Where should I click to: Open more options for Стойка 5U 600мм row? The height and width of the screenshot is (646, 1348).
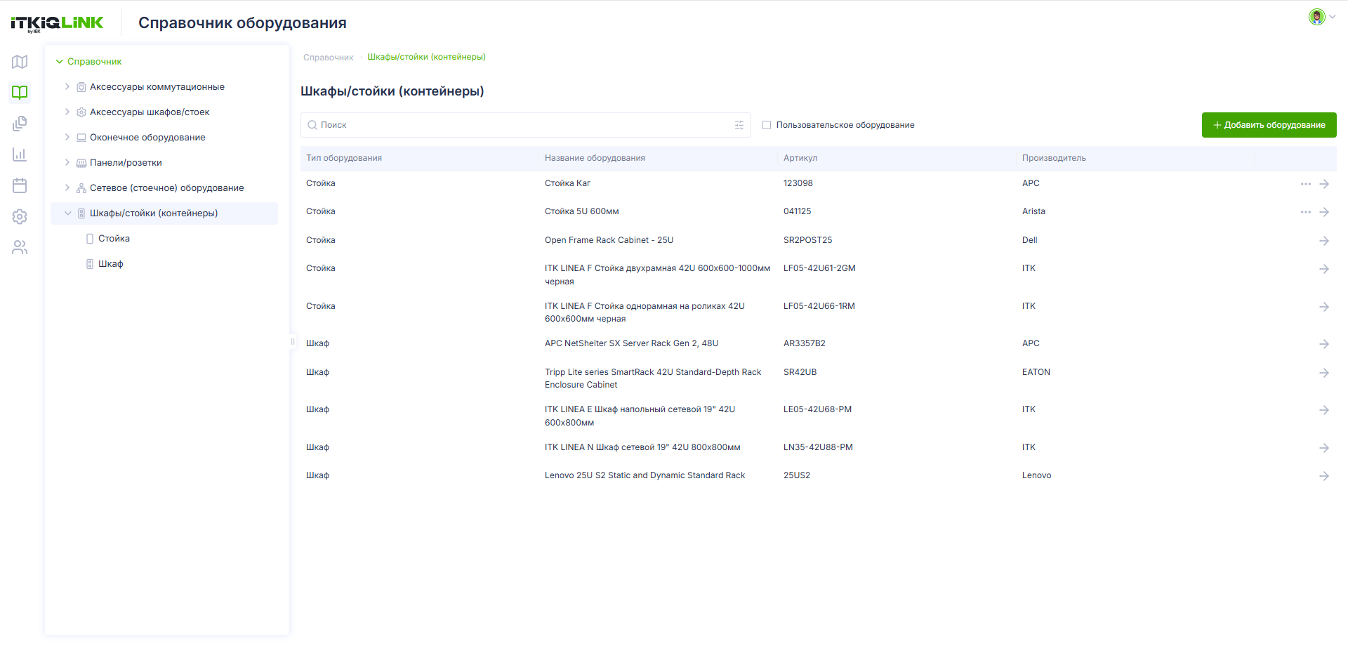[1305, 212]
